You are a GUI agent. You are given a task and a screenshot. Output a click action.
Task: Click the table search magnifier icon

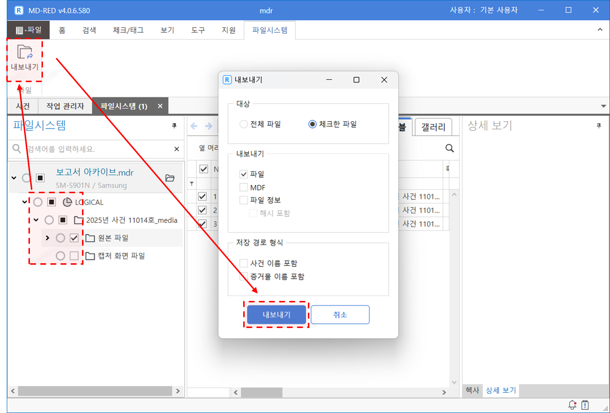click(x=449, y=148)
